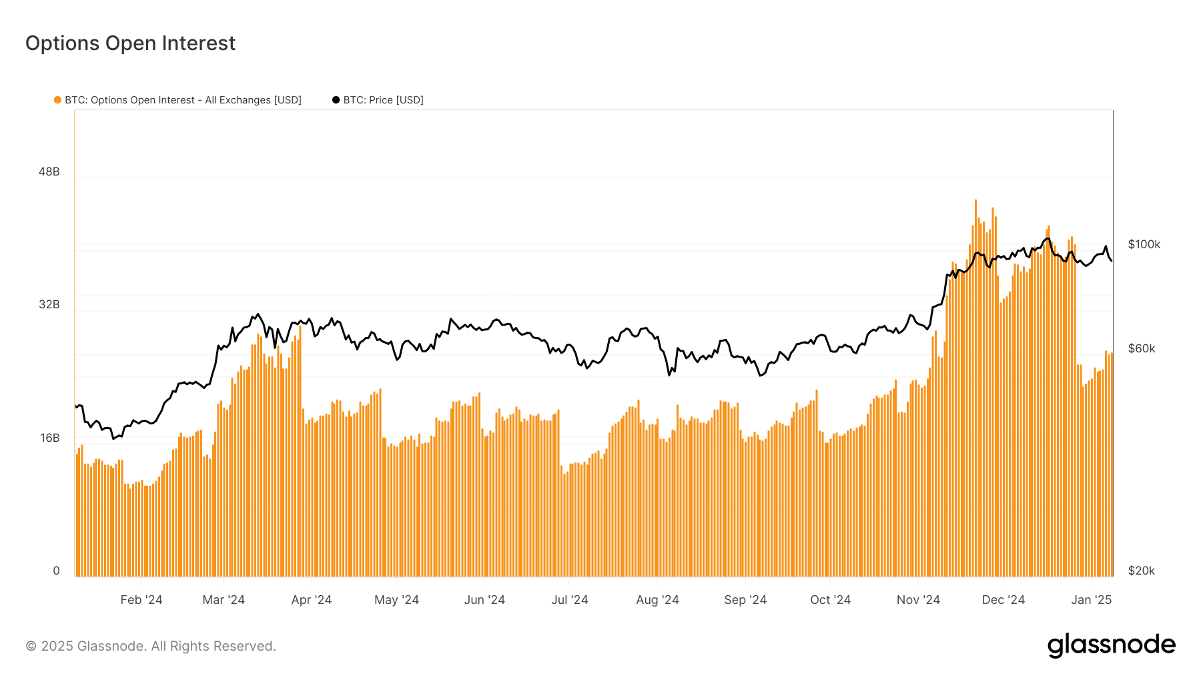Click the glassnode logo
Screen dimensions: 1201x676
click(1112, 645)
